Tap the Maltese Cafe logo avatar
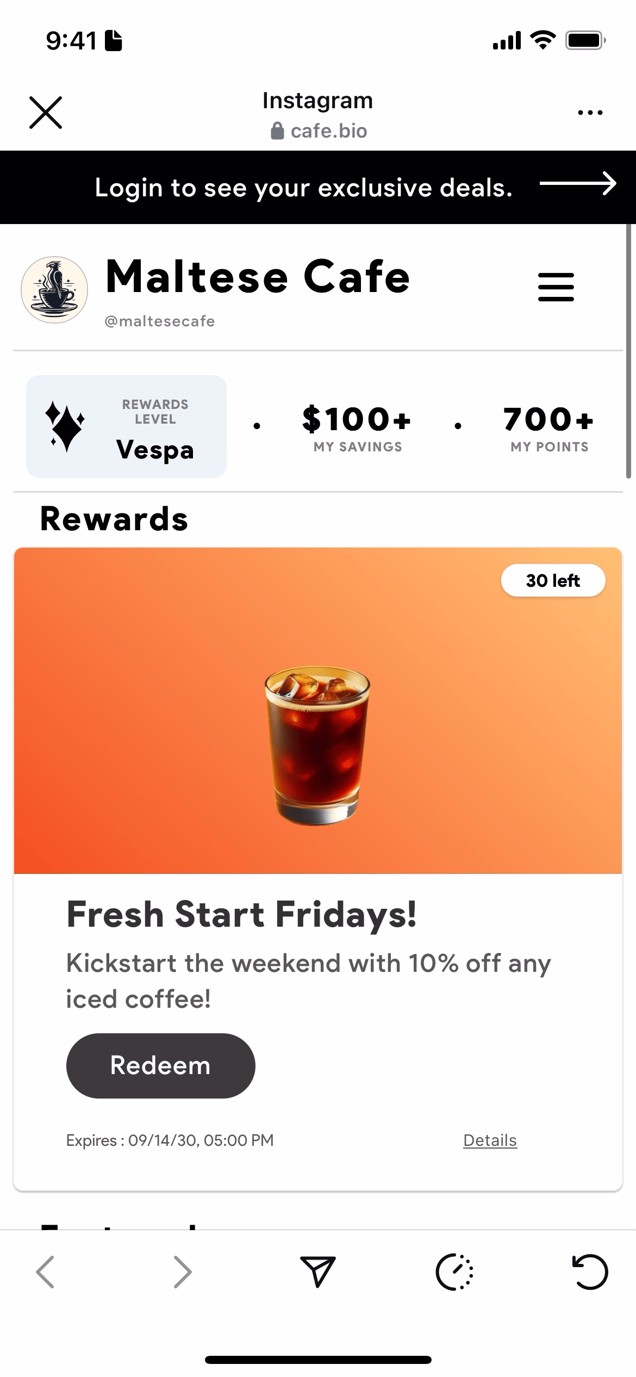Image resolution: width=636 pixels, height=1377 pixels. 54,290
